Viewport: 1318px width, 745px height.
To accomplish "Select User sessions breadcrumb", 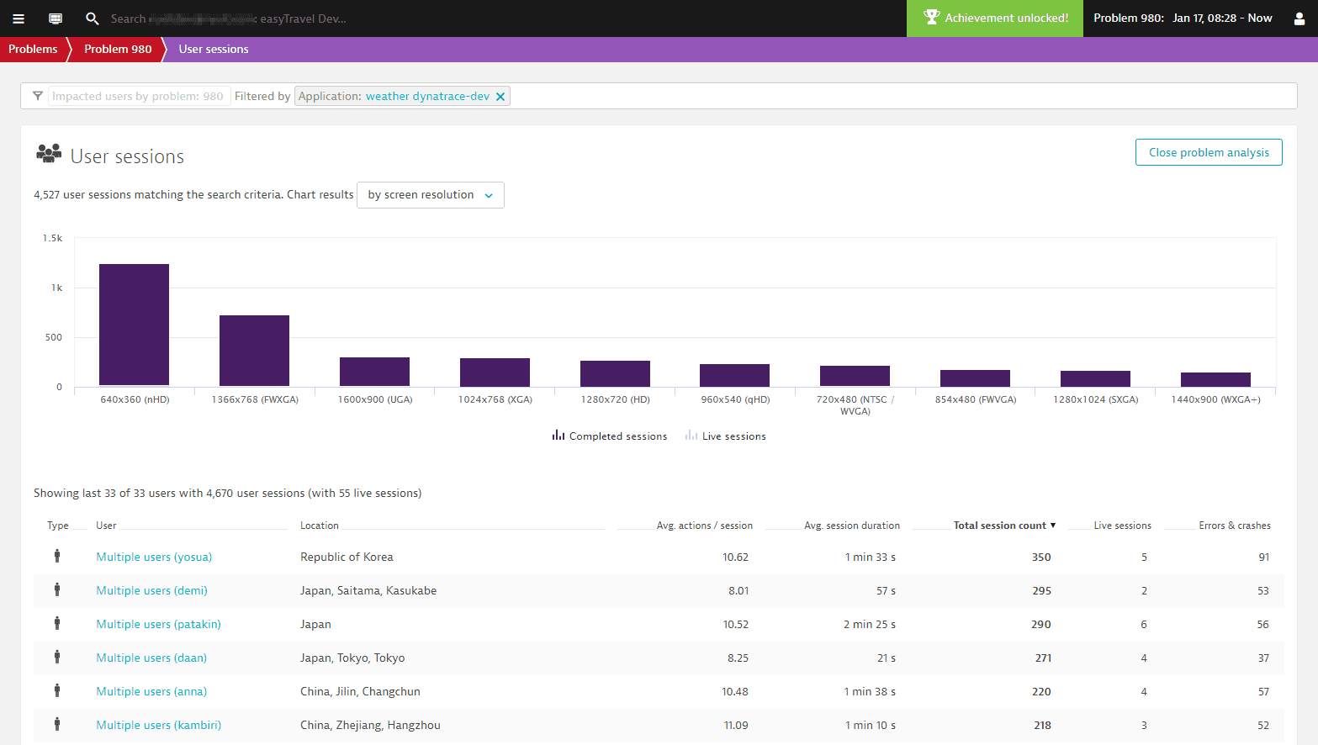I will pyautogui.click(x=214, y=49).
